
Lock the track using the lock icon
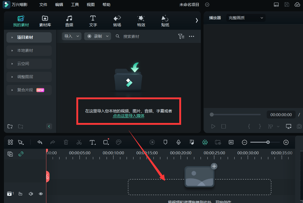click(x=21, y=194)
